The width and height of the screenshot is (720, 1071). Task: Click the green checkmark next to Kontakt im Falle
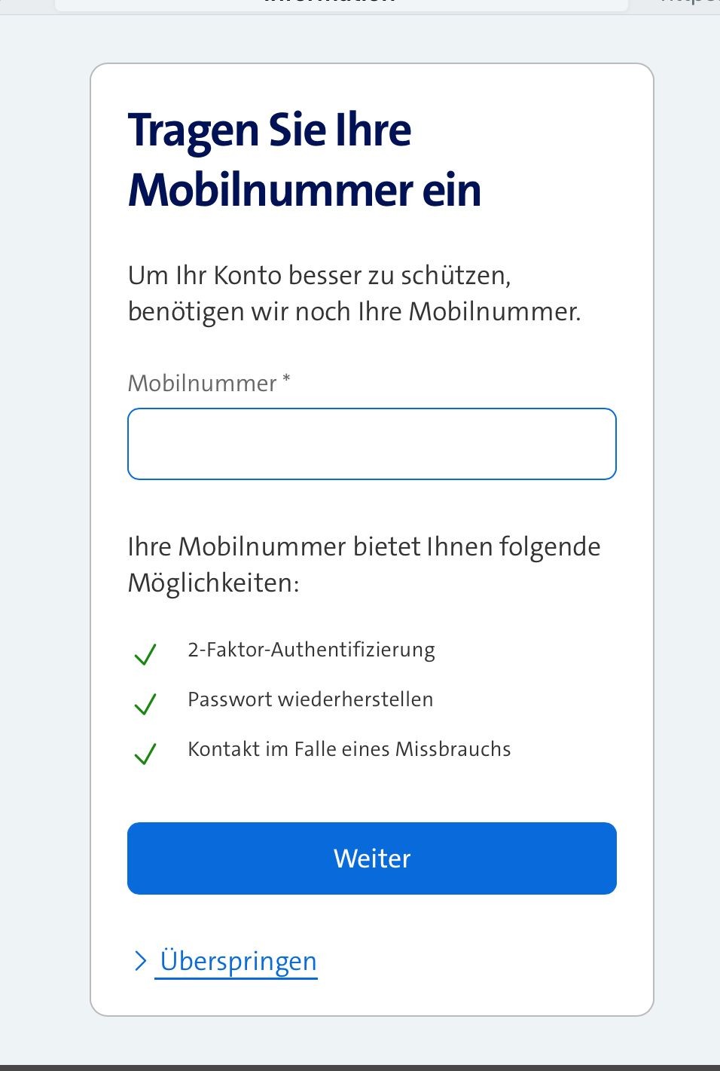click(145, 753)
